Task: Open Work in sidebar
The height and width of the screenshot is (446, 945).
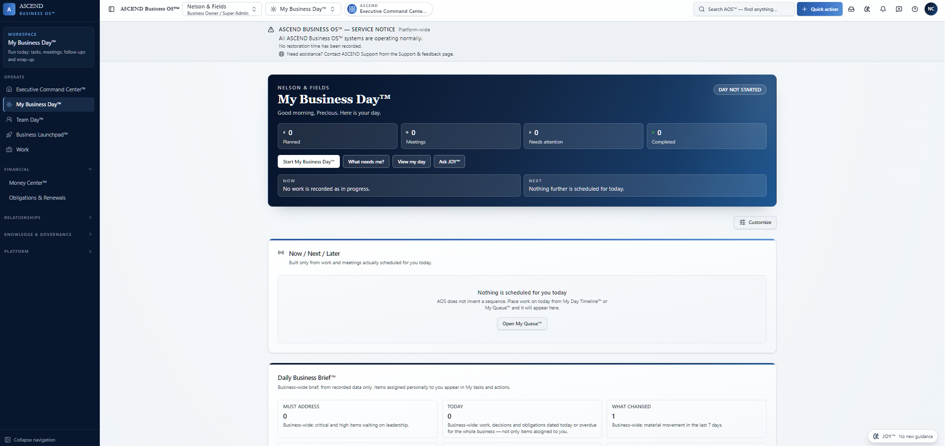Action: click(x=49, y=149)
